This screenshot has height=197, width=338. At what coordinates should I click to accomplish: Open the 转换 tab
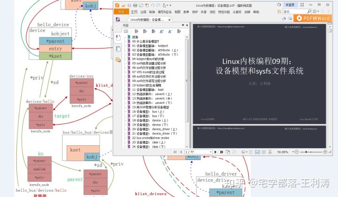pos(152,12)
